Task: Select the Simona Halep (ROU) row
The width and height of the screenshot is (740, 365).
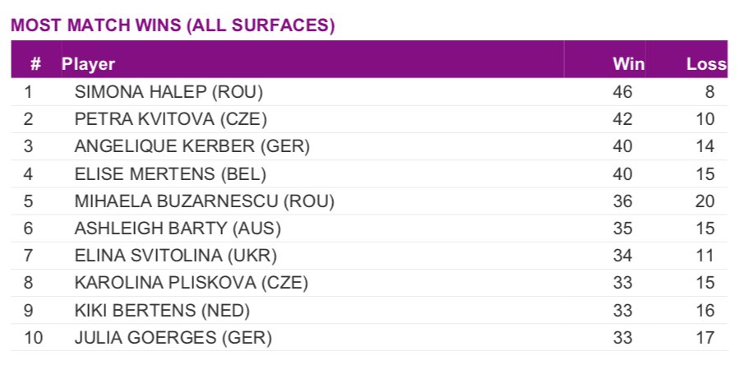Action: [x=168, y=92]
